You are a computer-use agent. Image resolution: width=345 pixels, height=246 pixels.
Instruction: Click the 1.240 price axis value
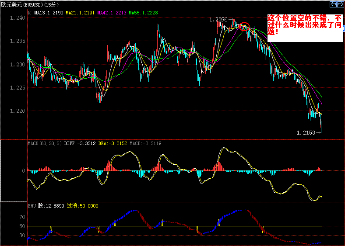tap(18, 18)
